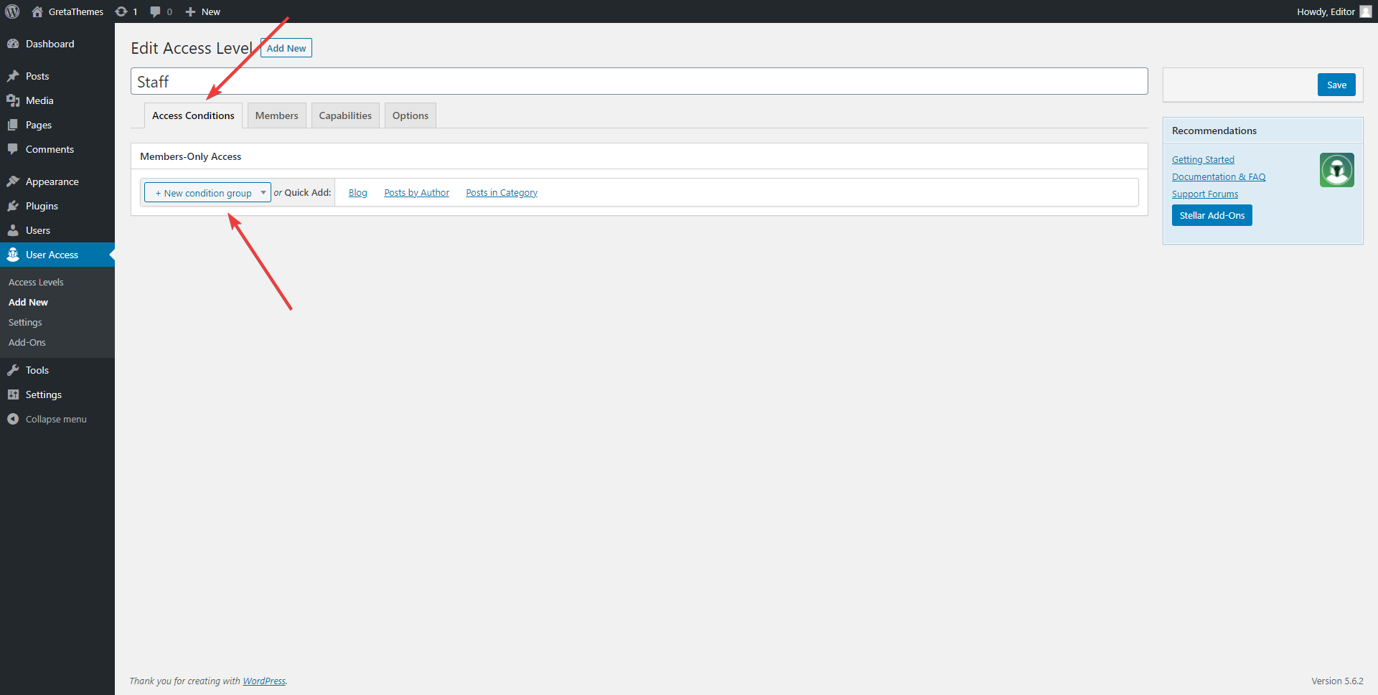
Task: Click the Collapse menu arrow icon
Action: (13, 419)
